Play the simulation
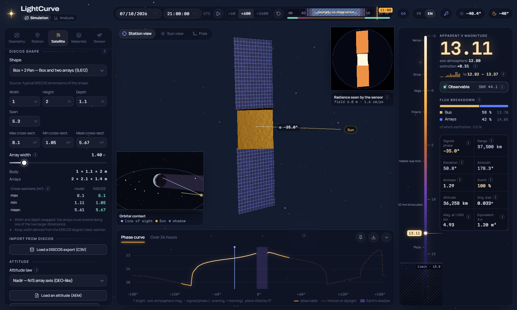Image resolution: width=517 pixels, height=310 pixels. tap(218, 14)
